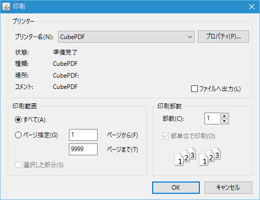Select the ページ指定(G) radio button

pos(18,135)
